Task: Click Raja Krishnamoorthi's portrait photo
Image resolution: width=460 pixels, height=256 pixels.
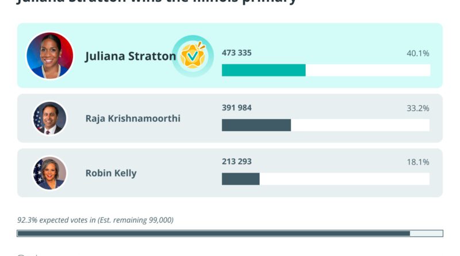Action: [x=49, y=119]
